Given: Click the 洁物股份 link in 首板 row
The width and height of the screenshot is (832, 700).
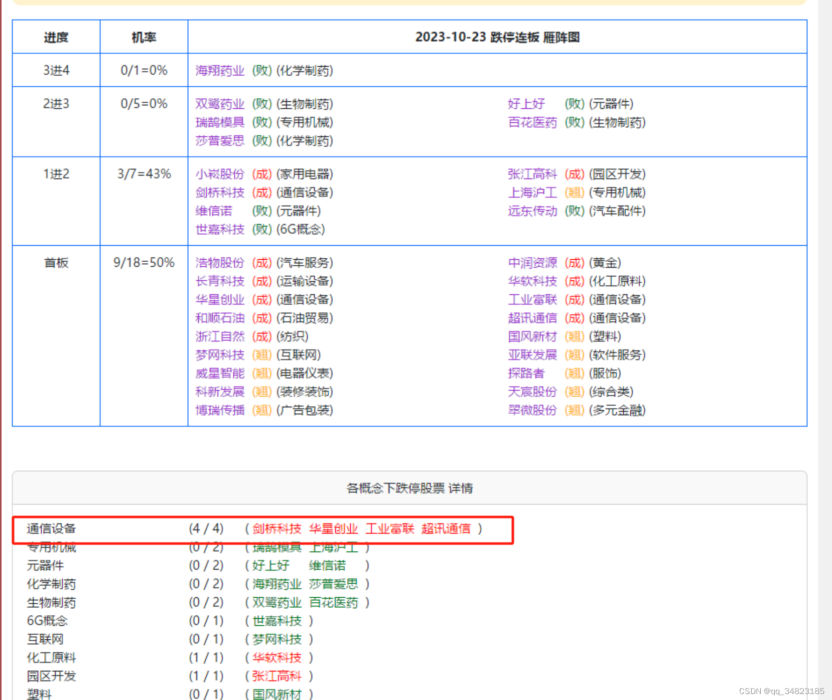Looking at the screenshot, I should click(220, 263).
